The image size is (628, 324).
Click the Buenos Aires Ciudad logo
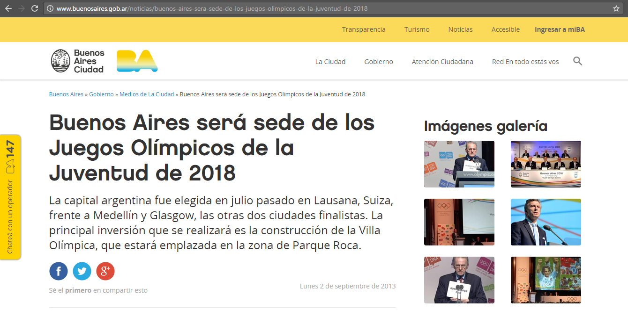point(78,61)
